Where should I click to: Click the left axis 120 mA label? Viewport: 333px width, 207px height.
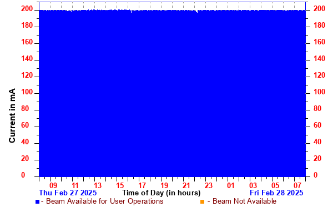[27, 75]
